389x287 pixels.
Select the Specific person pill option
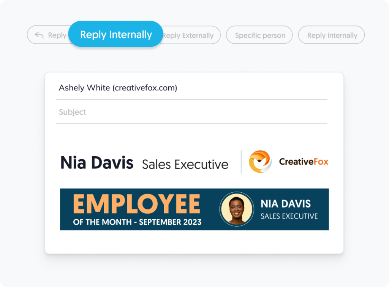point(259,35)
